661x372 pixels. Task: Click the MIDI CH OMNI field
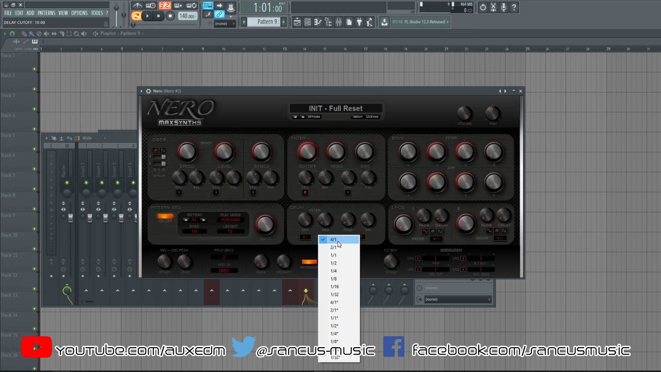224,270
